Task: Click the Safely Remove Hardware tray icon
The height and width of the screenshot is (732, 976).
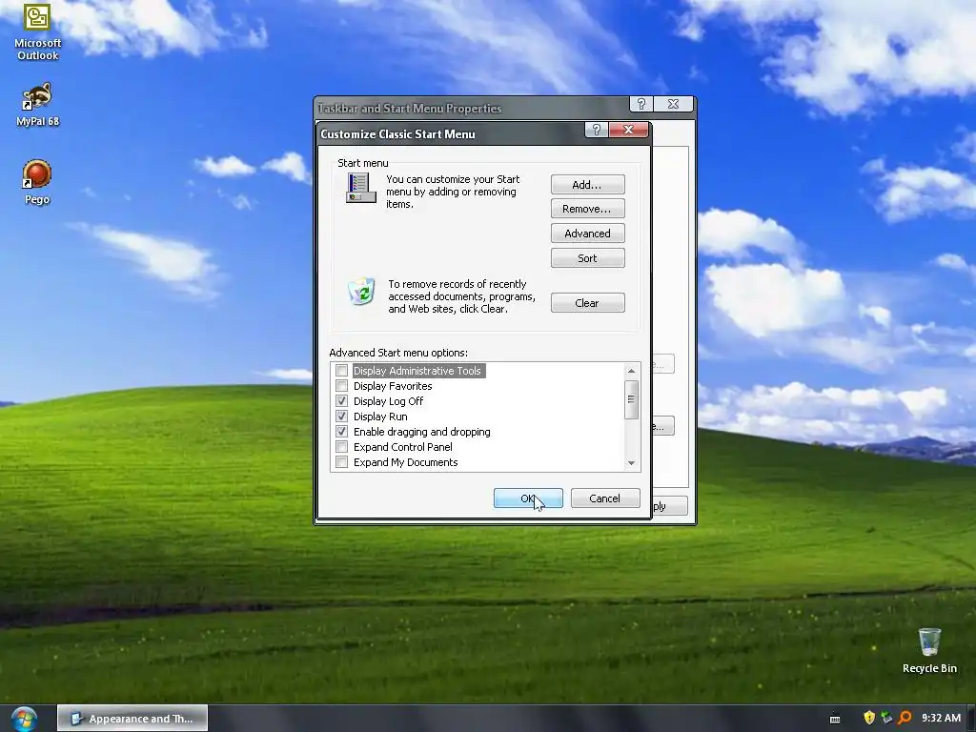Action: tap(886, 718)
